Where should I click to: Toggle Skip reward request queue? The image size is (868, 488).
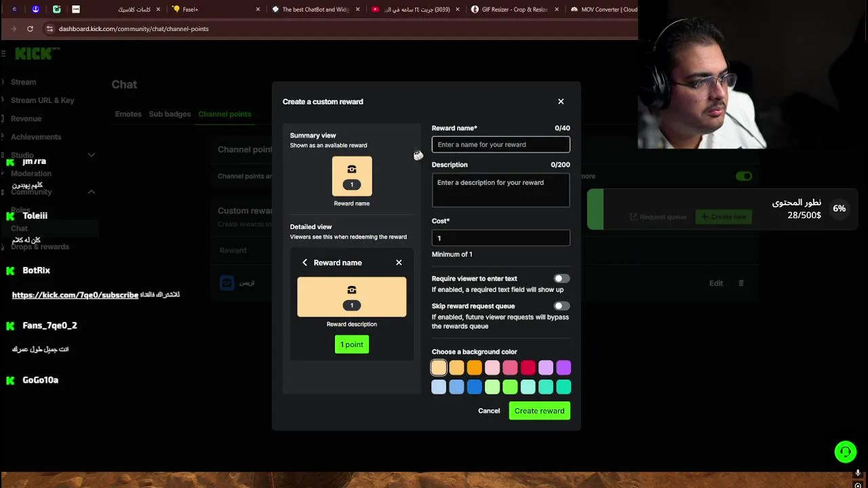pos(561,306)
